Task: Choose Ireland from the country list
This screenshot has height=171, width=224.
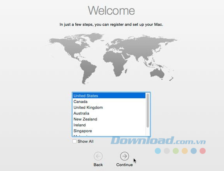Action: (x=109, y=125)
